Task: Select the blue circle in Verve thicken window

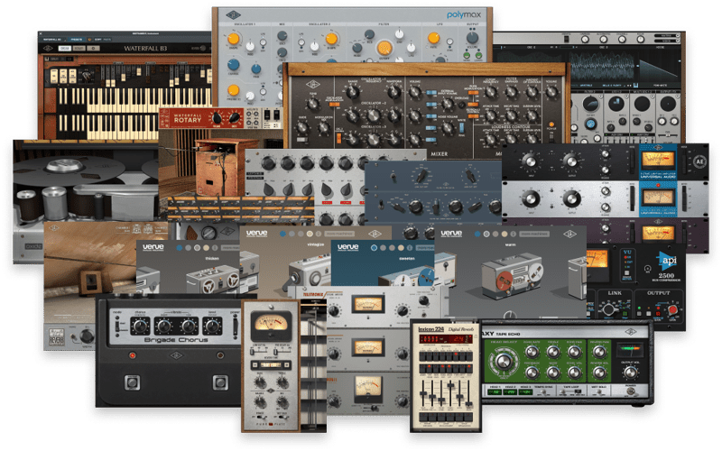Action: 180,248
